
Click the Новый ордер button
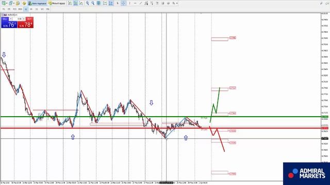(57, 3)
